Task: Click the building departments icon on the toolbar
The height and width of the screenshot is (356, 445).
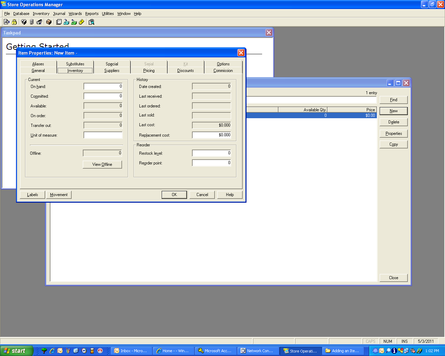Action: (32, 22)
